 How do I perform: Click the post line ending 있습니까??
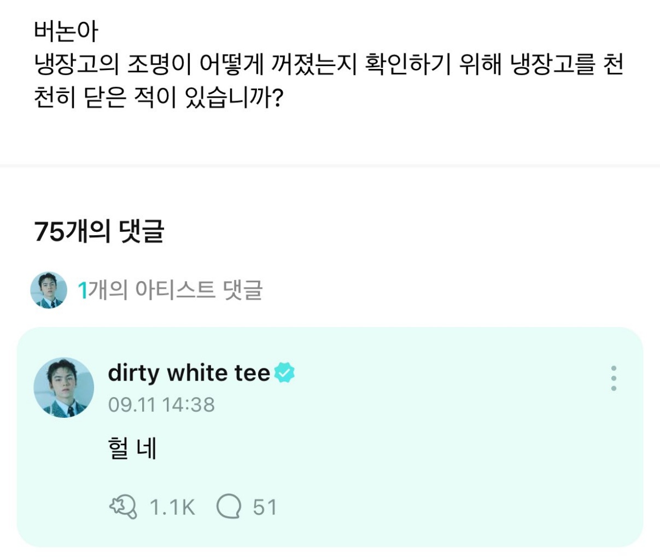(157, 98)
